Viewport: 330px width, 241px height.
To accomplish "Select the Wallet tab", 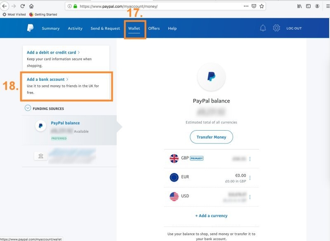I will (x=134, y=28).
